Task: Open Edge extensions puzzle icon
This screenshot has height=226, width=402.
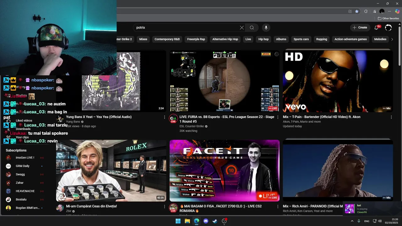Action: click(366, 11)
